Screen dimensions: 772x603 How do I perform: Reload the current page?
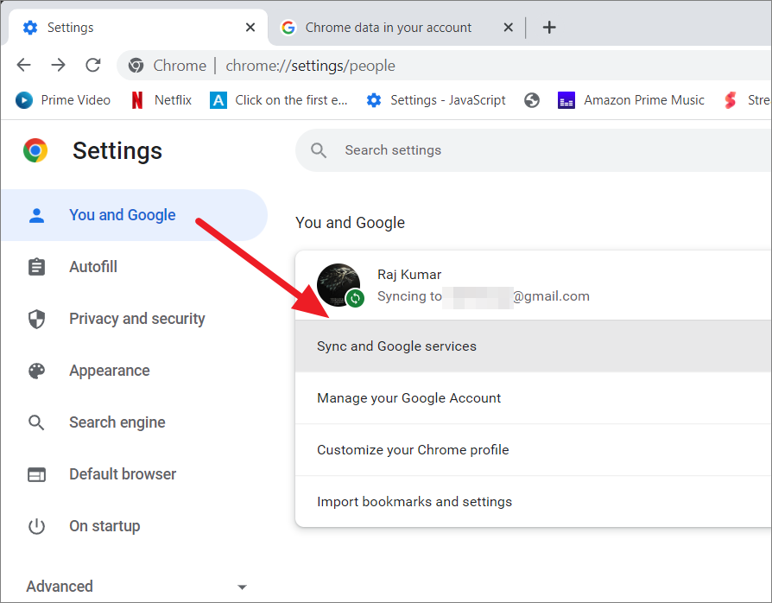93,65
